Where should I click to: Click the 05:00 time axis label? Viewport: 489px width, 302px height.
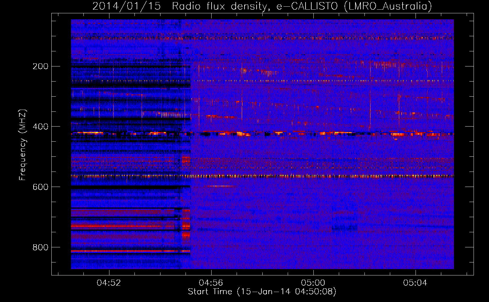(313, 283)
